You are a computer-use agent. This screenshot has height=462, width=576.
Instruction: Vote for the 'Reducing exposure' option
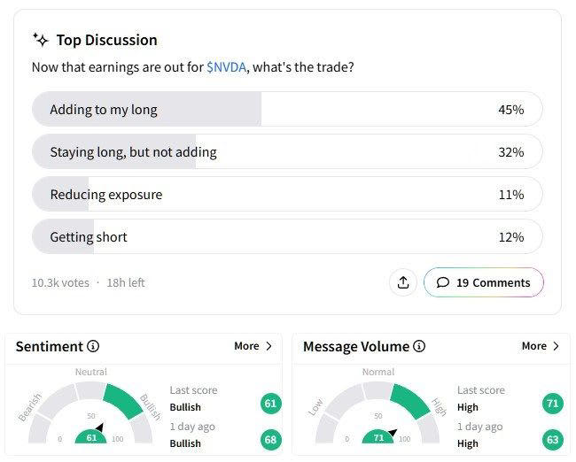click(286, 195)
